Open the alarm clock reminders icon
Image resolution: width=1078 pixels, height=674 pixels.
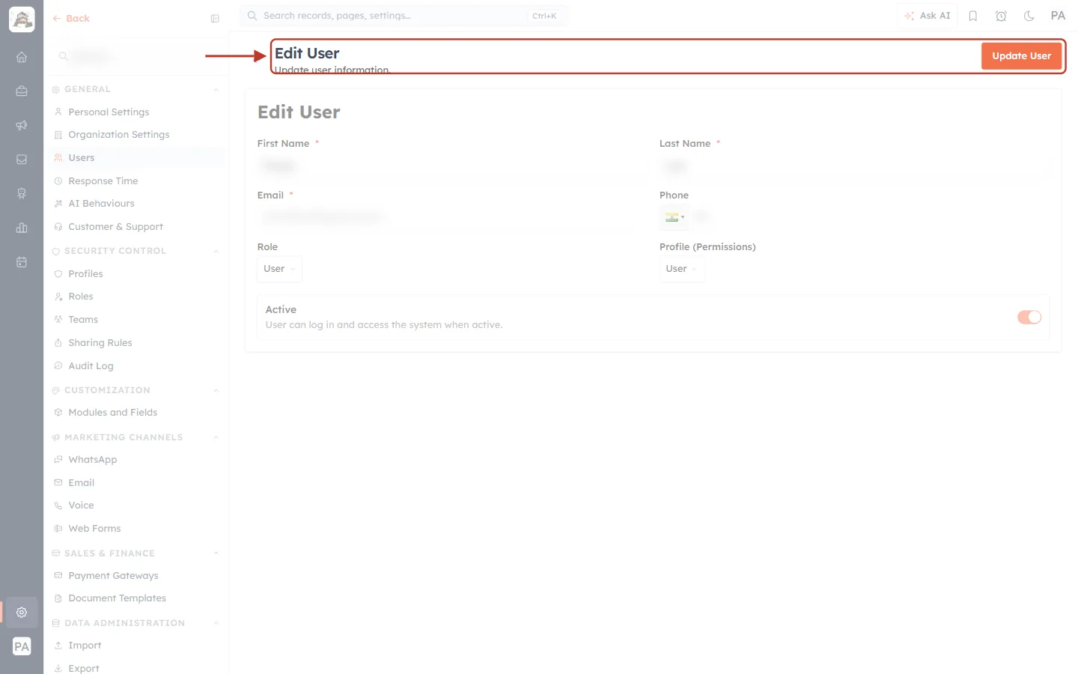[1001, 16]
